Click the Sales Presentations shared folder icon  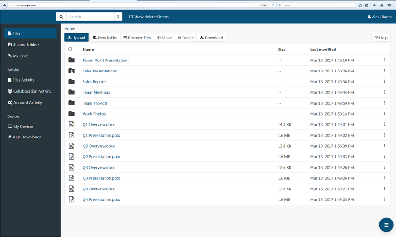click(x=72, y=71)
